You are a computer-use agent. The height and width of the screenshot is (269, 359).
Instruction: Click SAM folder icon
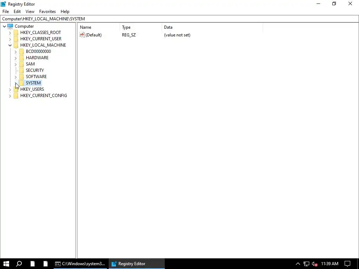[x=21, y=64]
